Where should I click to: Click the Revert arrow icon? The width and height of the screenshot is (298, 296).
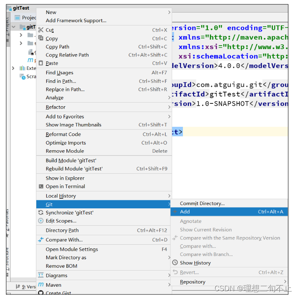[175, 272]
